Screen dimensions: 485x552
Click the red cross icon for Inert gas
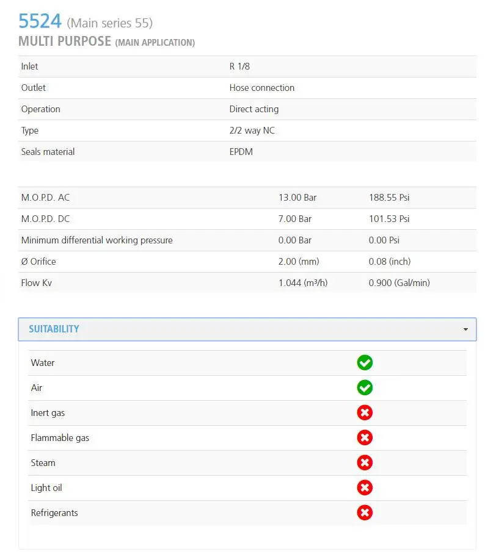pos(365,412)
